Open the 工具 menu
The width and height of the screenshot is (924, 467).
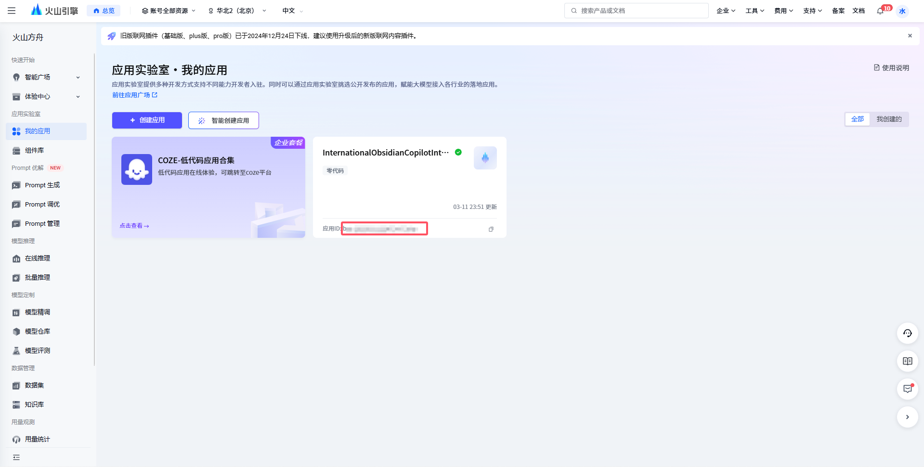pyautogui.click(x=755, y=11)
